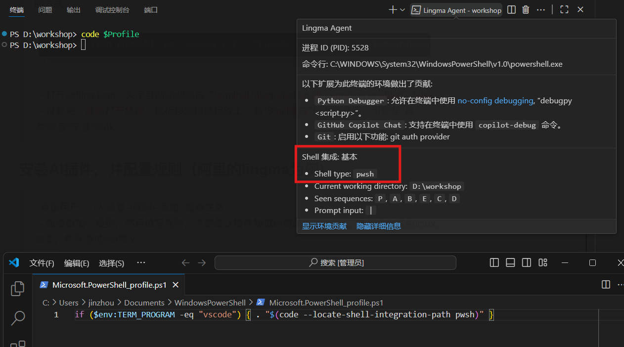Open the customize layout icon
Screen dimensions: 624x347
click(543, 262)
